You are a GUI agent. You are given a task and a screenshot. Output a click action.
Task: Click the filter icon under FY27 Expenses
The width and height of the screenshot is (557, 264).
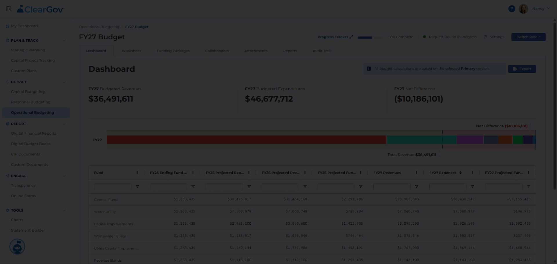point(472,187)
